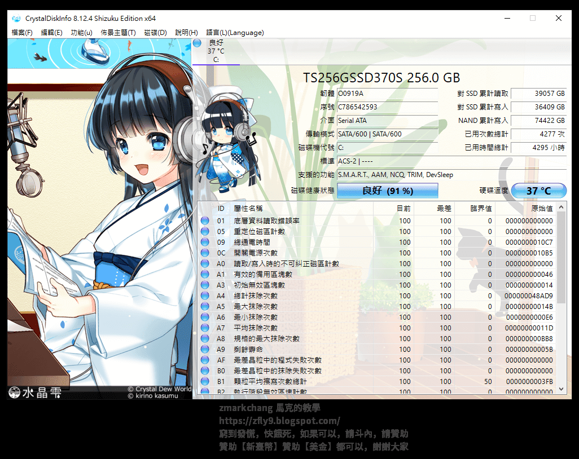Click the 磁碟健康狀態 label

(313, 191)
